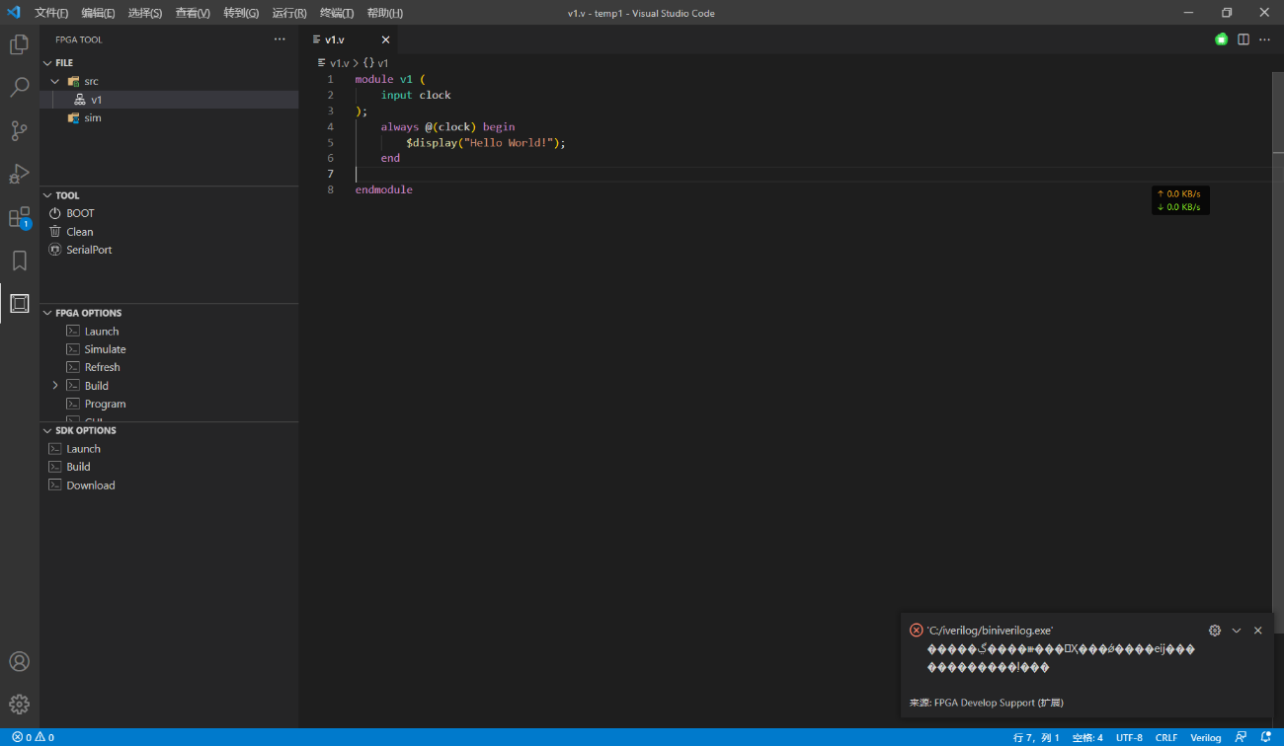Change encoding via UTF-8 status item

tap(1129, 737)
